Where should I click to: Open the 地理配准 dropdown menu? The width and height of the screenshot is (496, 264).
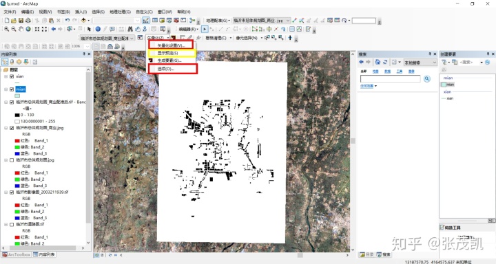pos(218,21)
